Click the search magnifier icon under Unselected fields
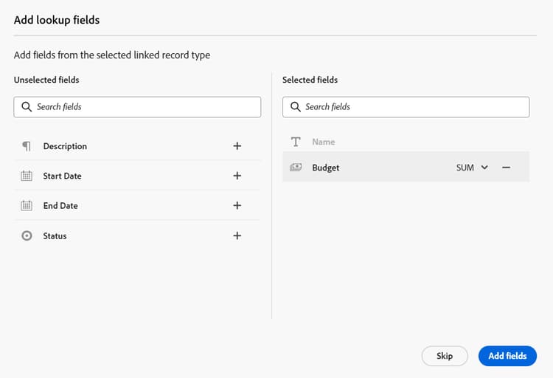The height and width of the screenshot is (378, 553). click(27, 107)
